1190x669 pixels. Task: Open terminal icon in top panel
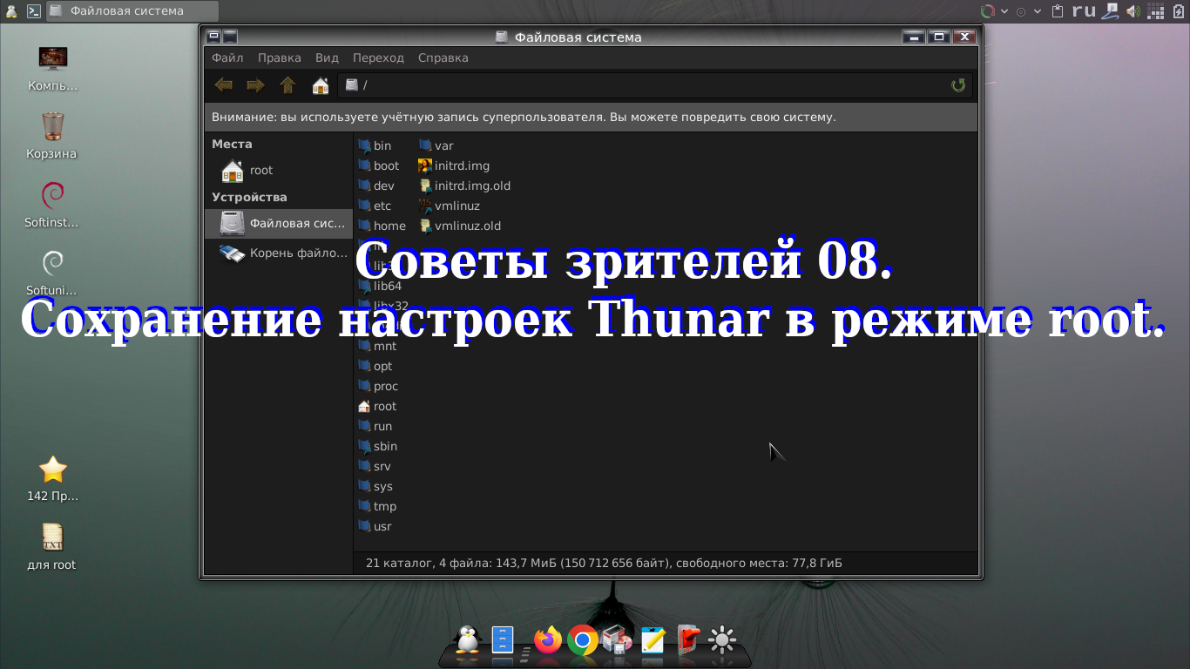33,11
